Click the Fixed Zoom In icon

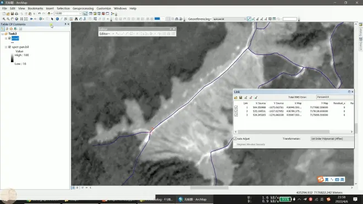click(22, 19)
